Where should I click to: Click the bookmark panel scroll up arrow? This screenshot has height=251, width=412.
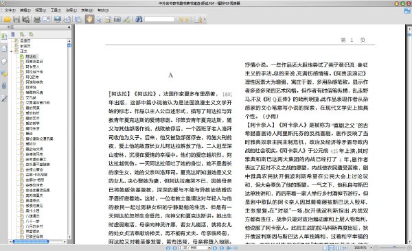[x=69, y=41]
